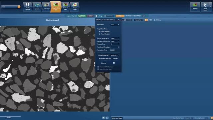This screenshot has width=213, height=120.
Task: Open the Resolution dropdown showing 512
Action: coord(115,25)
